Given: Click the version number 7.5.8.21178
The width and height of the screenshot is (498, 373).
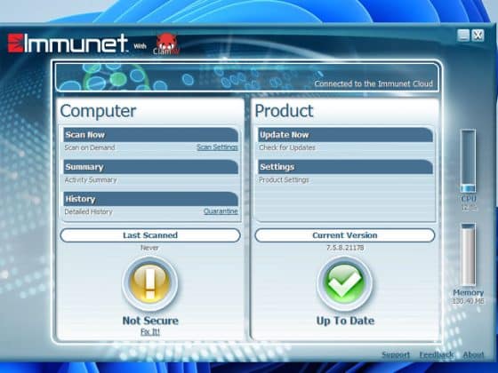Looking at the screenshot, I should [345, 248].
